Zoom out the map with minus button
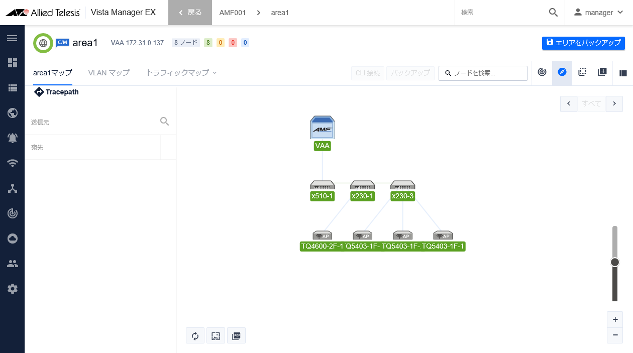Screen dimensions: 633x353 tap(615, 335)
